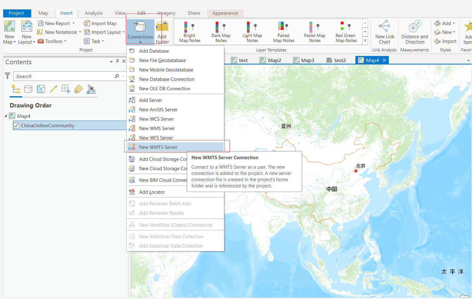Image resolution: width=472 pixels, height=299 pixels.
Task: Switch to the Analysis ribbon tab
Action: [x=93, y=13]
